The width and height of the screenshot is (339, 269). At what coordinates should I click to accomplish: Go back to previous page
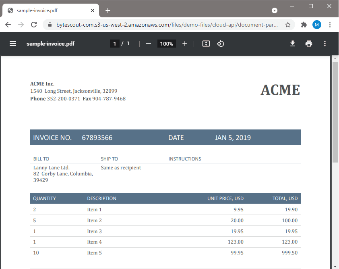[8, 25]
